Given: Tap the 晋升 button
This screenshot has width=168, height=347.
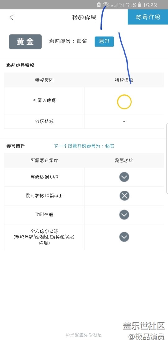Looking at the screenshot, I should (x=104, y=41).
